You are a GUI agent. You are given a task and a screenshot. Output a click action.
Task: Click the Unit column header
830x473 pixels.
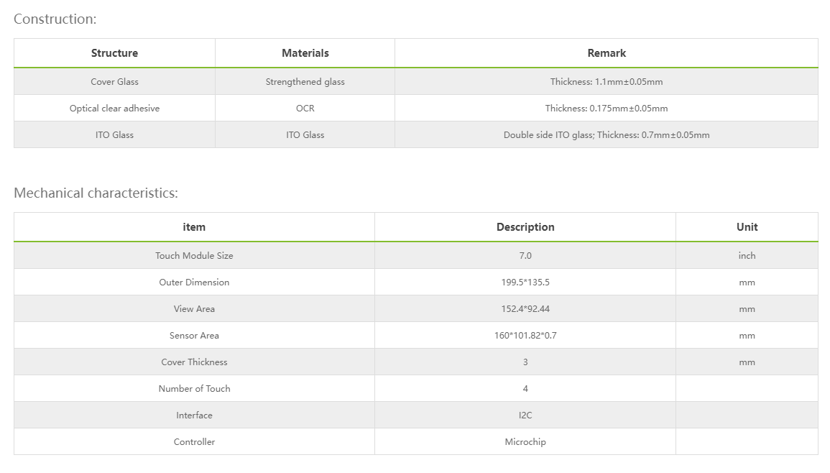click(x=747, y=227)
